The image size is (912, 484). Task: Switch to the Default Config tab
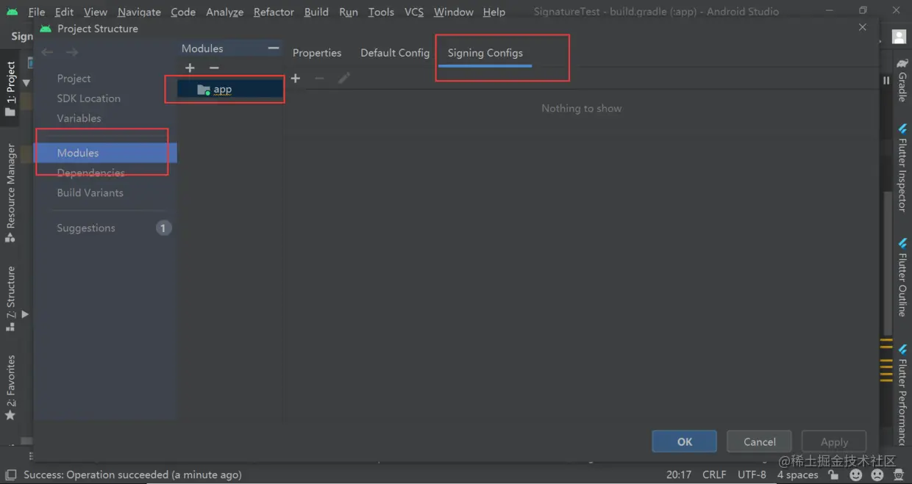(395, 53)
